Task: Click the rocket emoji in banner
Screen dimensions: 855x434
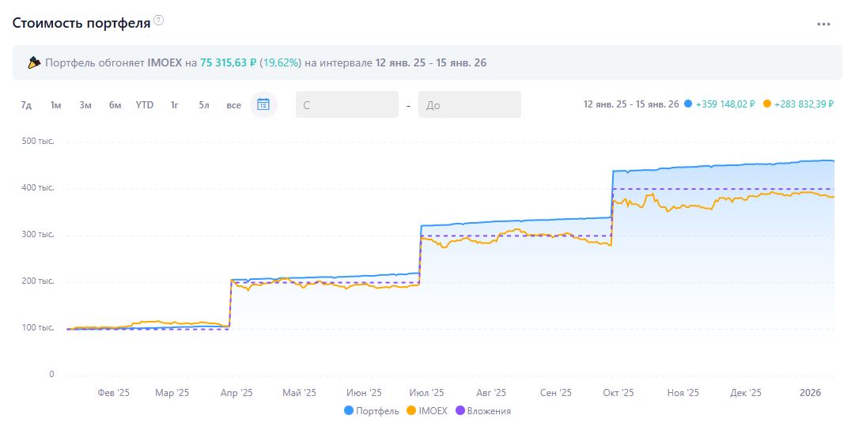Action: point(34,62)
